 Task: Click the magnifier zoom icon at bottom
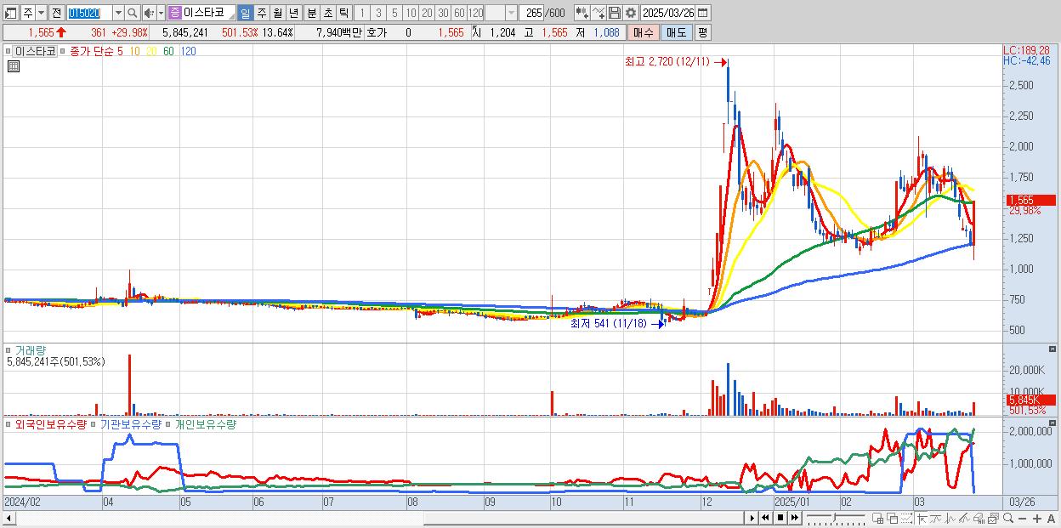[1008, 518]
